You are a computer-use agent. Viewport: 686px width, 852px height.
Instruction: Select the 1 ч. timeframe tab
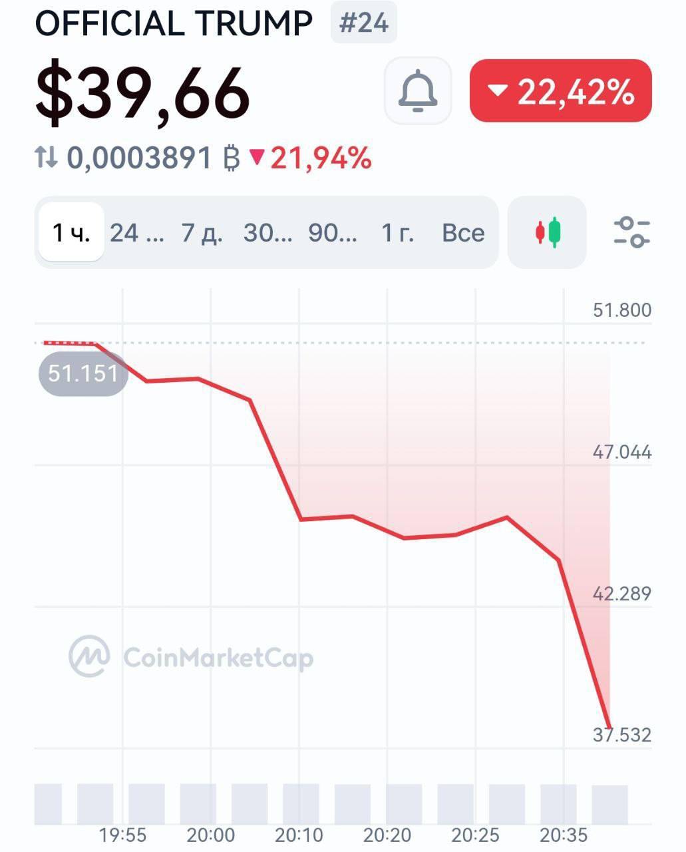click(x=71, y=233)
